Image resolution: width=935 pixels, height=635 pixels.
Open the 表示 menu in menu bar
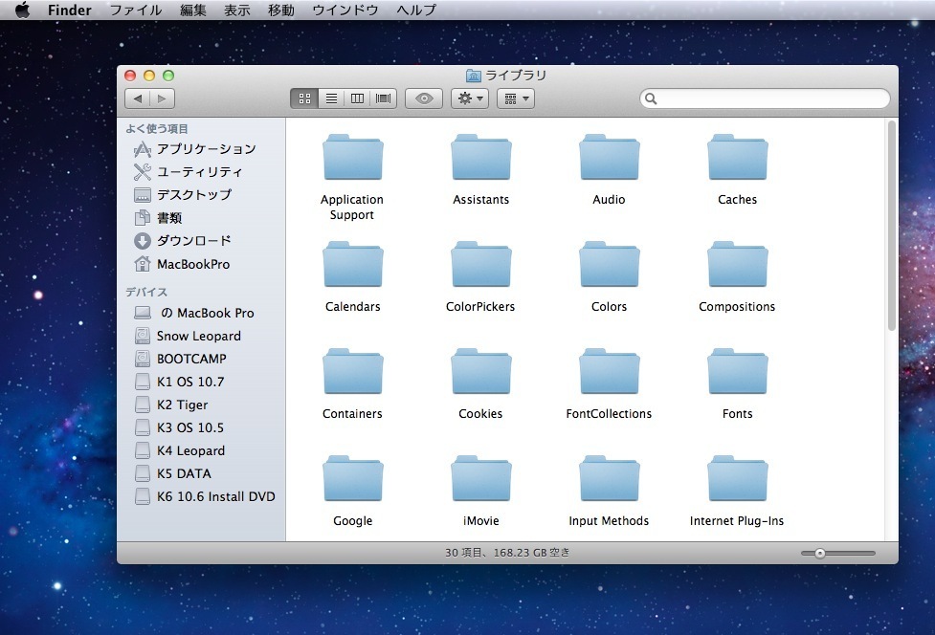click(x=236, y=11)
